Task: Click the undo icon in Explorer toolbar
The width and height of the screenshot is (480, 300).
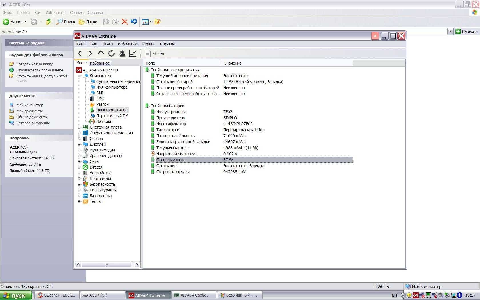Action: click(134, 22)
